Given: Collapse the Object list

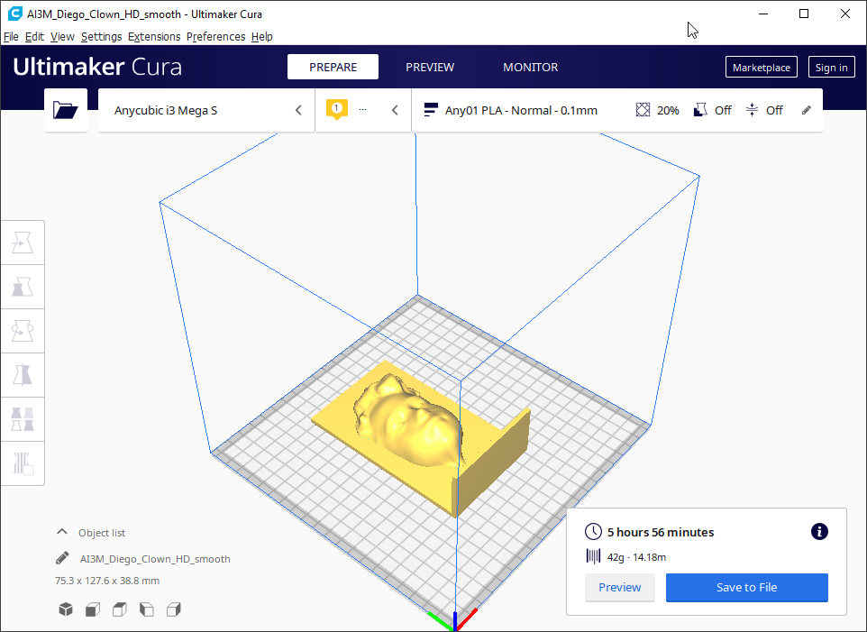Looking at the screenshot, I should pos(62,533).
